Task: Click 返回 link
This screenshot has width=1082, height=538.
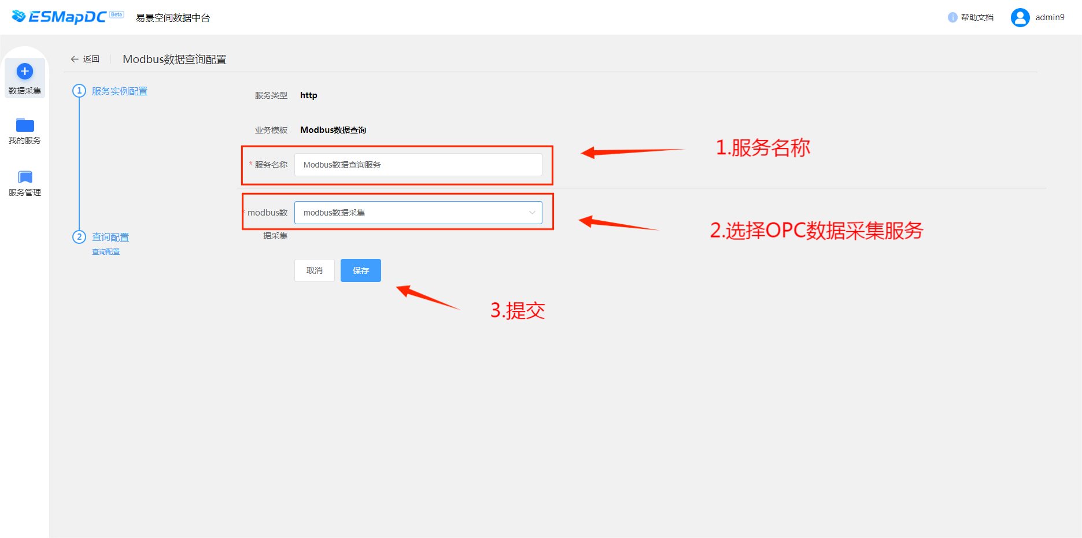Action: point(91,59)
